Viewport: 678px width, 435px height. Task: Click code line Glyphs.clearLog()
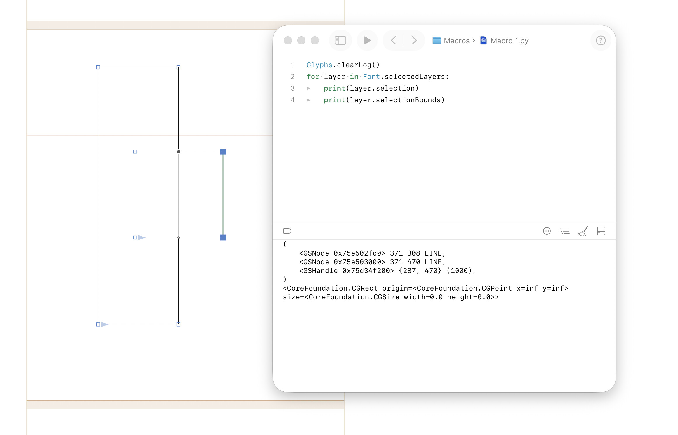(x=343, y=65)
